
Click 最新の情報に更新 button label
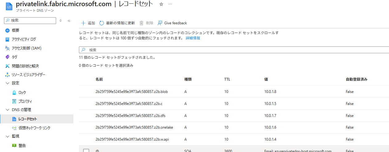click(x=121, y=23)
